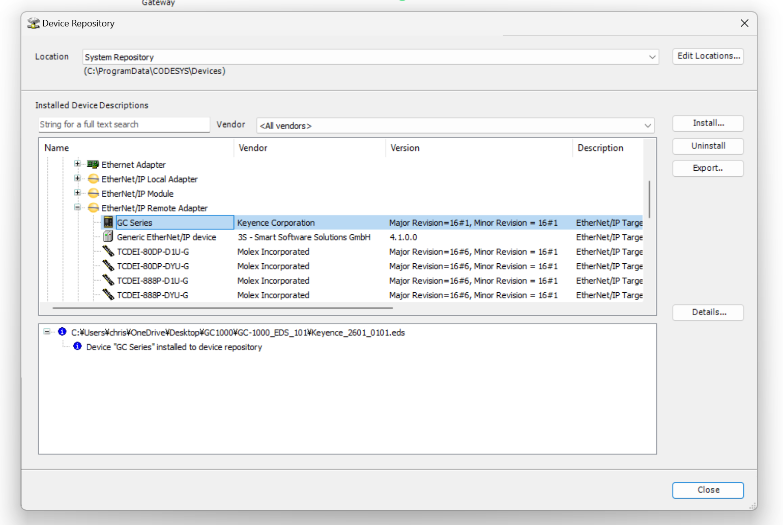The width and height of the screenshot is (783, 525).
Task: Click the C:\ProgramData\CODESYS\Devices path text
Action: 155,71
